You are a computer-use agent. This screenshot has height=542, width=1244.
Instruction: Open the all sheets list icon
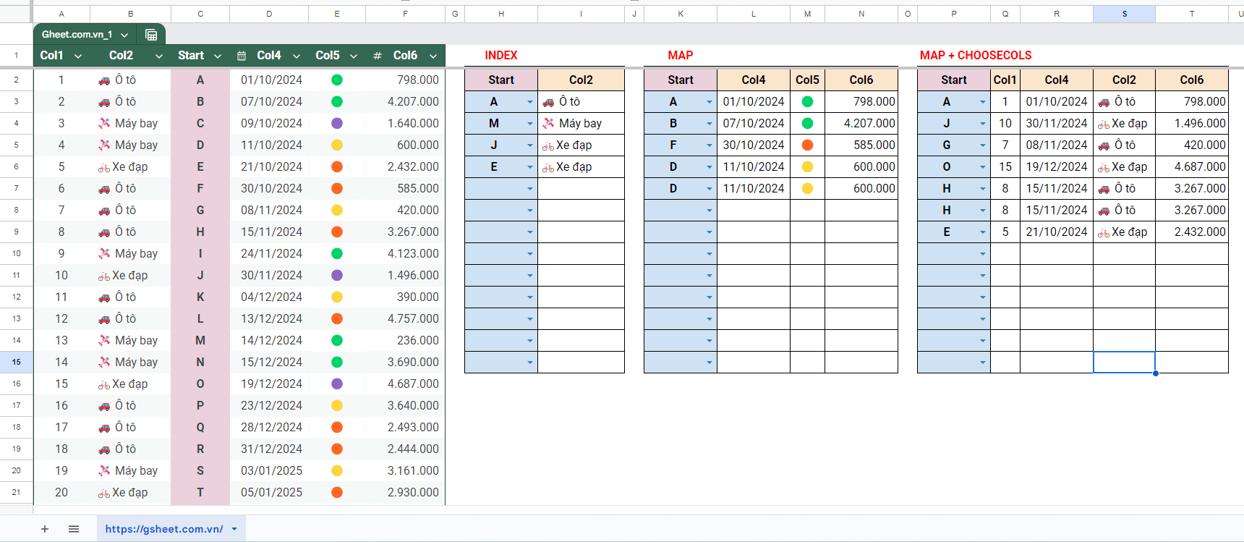74,529
